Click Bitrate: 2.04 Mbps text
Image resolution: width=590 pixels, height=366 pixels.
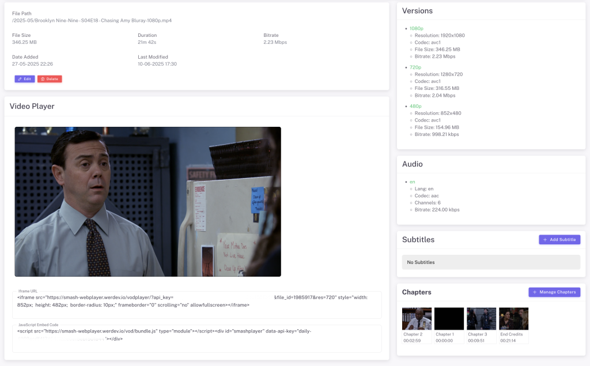[435, 95]
